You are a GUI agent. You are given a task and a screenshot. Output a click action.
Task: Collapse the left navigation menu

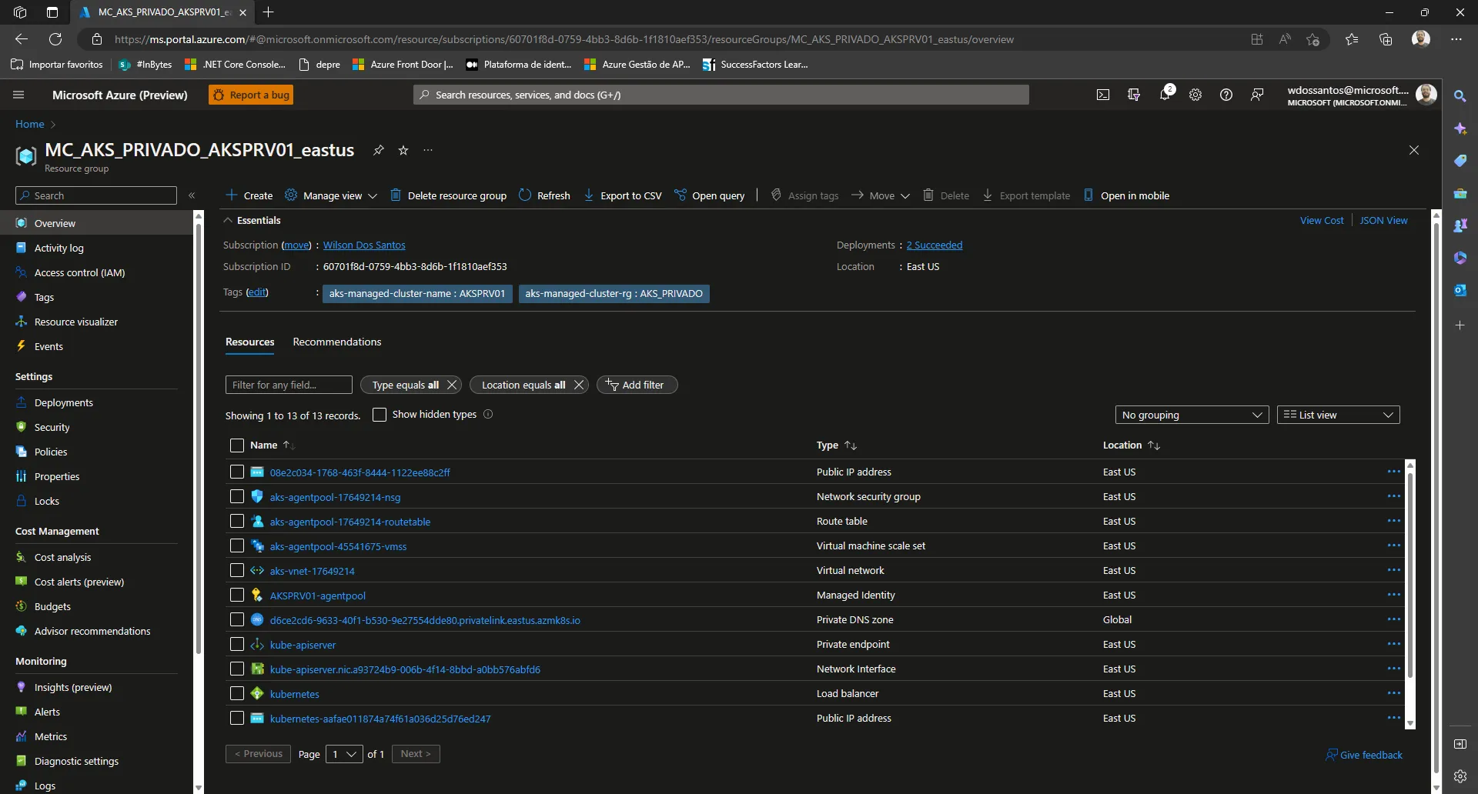pyautogui.click(x=192, y=195)
